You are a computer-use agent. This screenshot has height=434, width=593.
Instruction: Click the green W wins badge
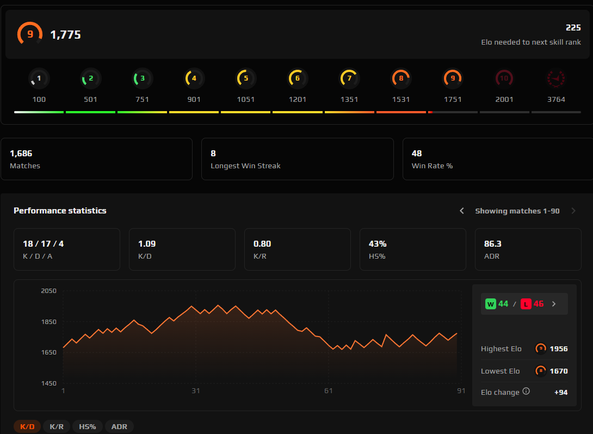point(491,304)
